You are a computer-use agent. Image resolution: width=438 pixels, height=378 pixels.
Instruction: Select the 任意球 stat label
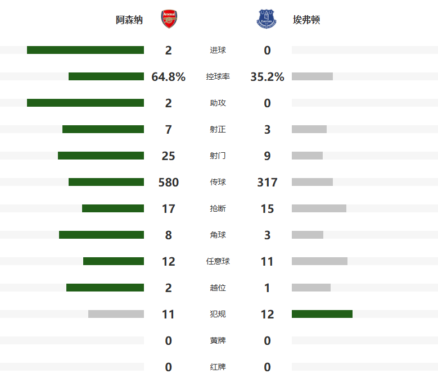[218, 262]
